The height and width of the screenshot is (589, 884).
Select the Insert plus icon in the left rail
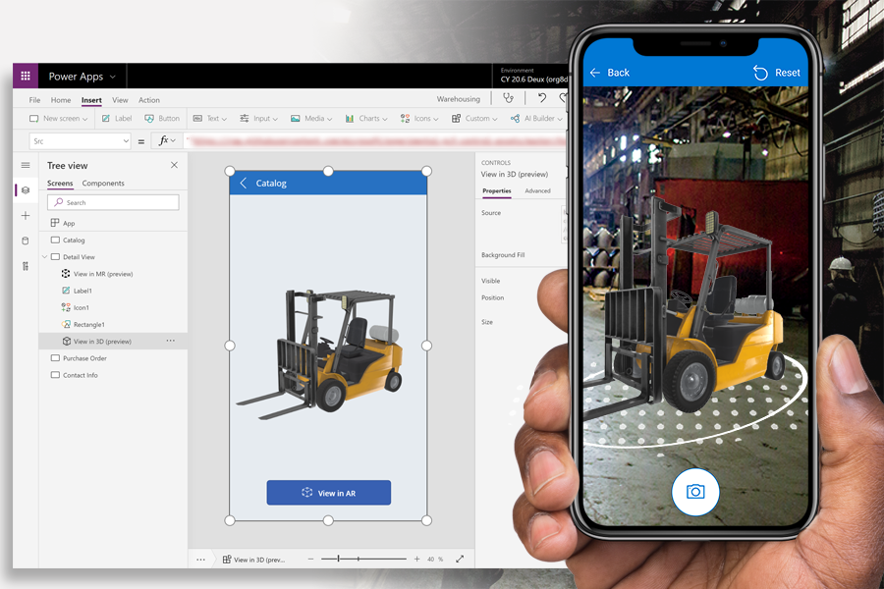click(x=25, y=215)
